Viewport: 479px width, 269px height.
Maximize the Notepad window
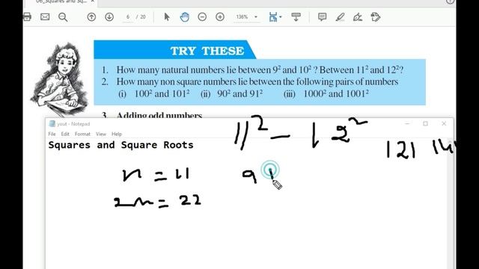(x=426, y=123)
